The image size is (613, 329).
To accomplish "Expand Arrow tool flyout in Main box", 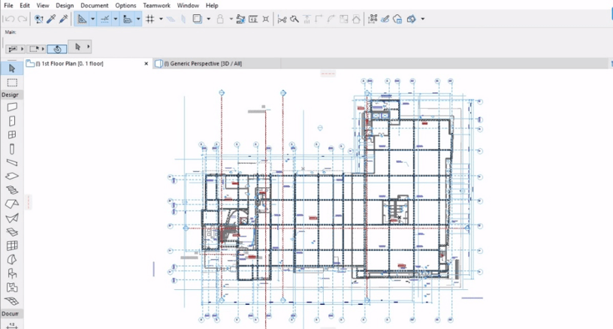I will click(89, 47).
